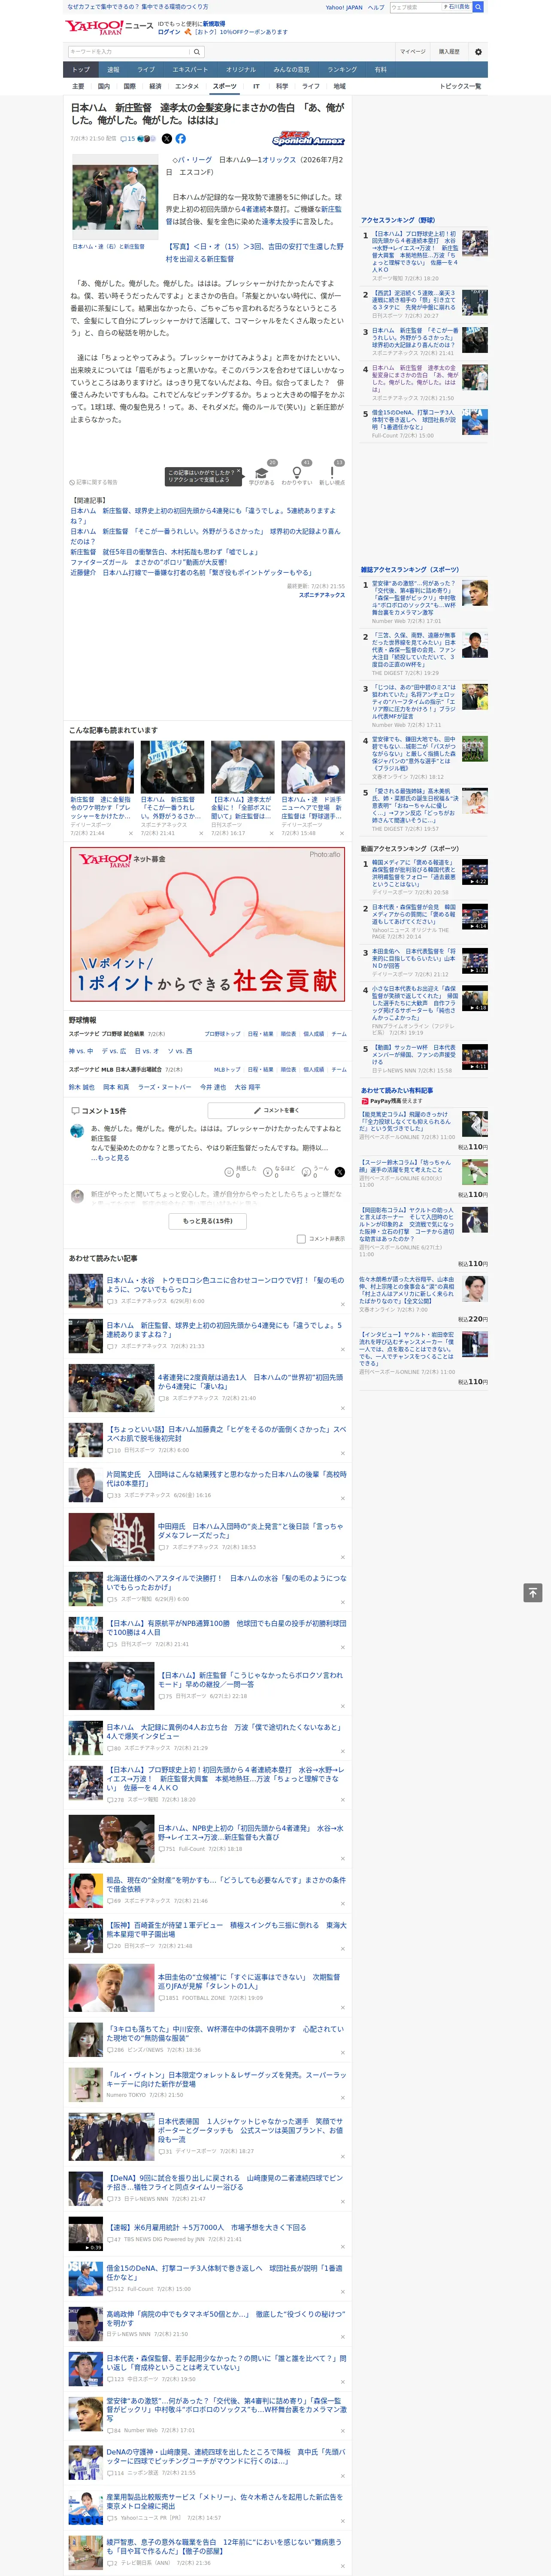
Task: Open the 神 vs. 中 game link
Action: (81, 1051)
